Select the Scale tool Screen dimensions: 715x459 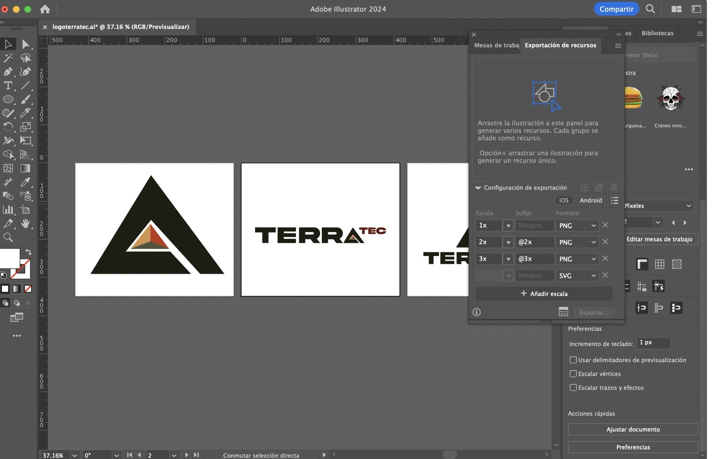coord(26,127)
